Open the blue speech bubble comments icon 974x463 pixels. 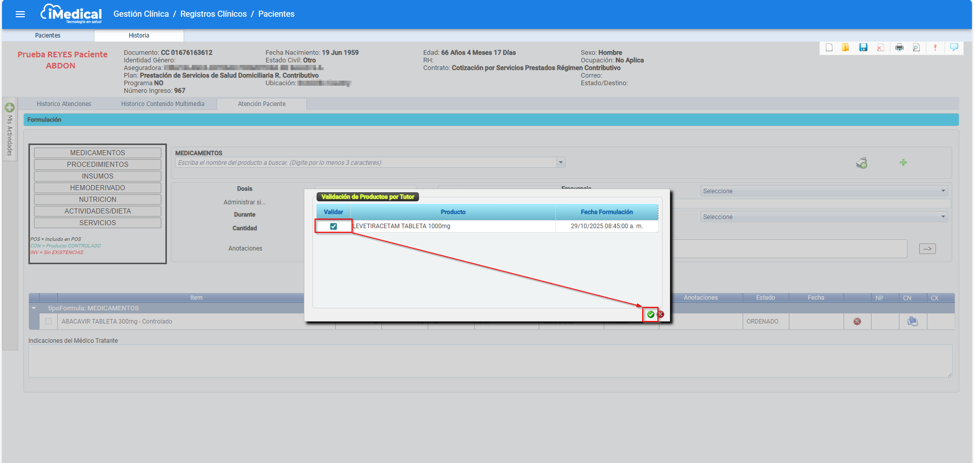coord(954,48)
